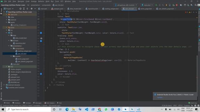Click the components breadcrumb in navigation bar
Viewport: 200px width, 112px height.
(46, 5)
